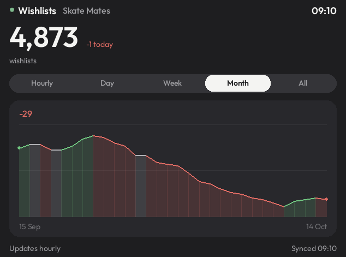This screenshot has height=257, width=346.
Task: Click the lowest point of the chart line
Action: point(284,207)
